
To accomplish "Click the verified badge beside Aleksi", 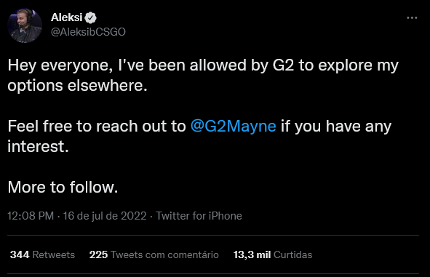I will click(90, 17).
